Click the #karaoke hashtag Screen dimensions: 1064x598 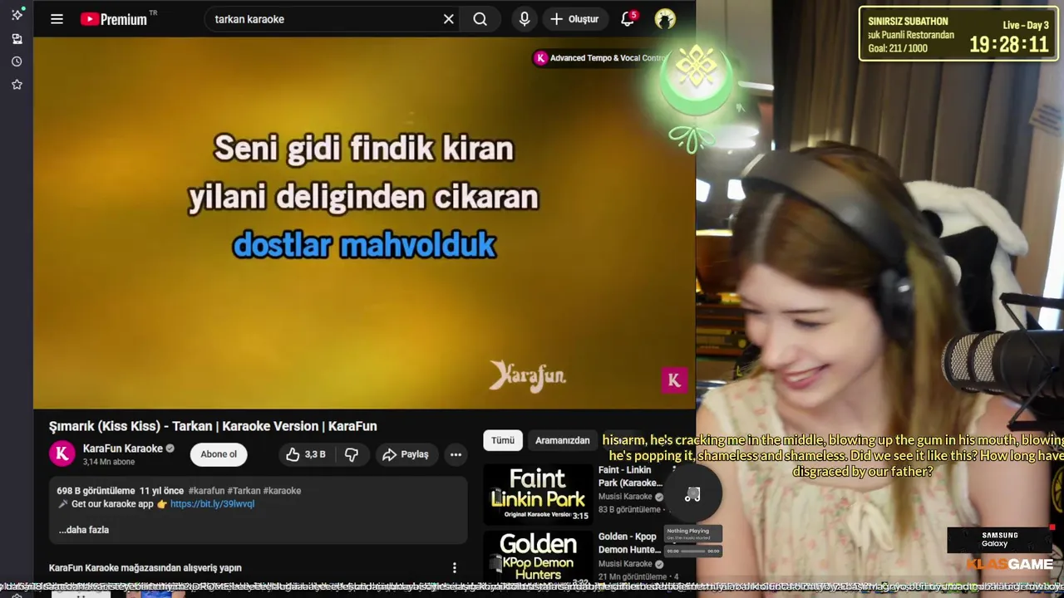(282, 491)
